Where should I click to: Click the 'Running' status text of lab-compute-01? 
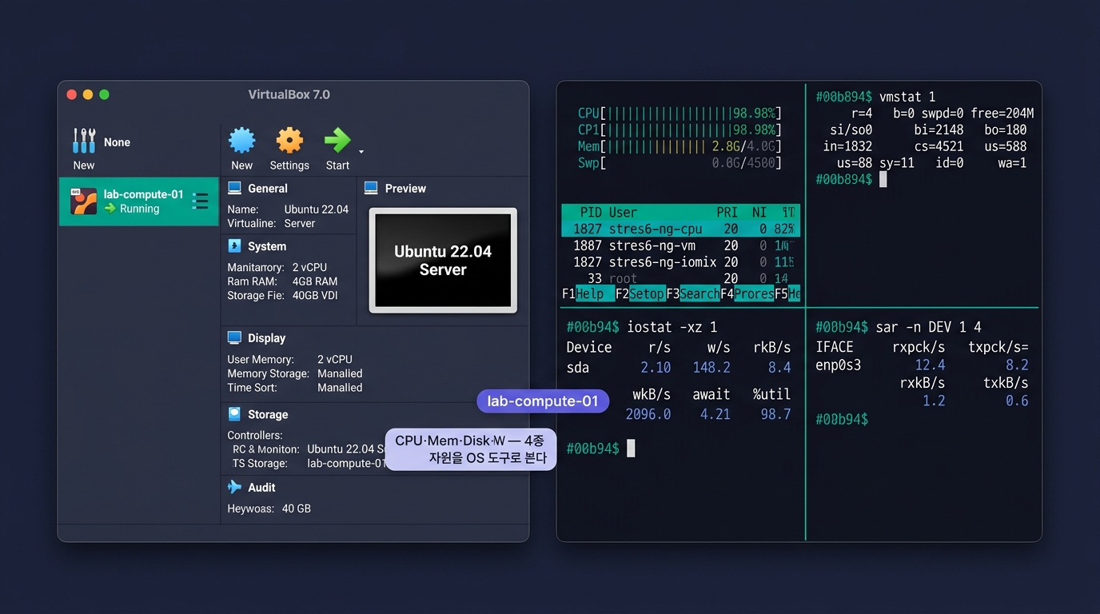[140, 209]
